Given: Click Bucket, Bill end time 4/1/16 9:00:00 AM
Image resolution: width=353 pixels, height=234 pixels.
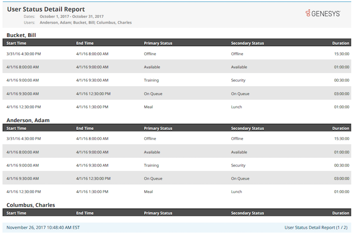Looking at the screenshot, I should pyautogui.click(x=92, y=67).
